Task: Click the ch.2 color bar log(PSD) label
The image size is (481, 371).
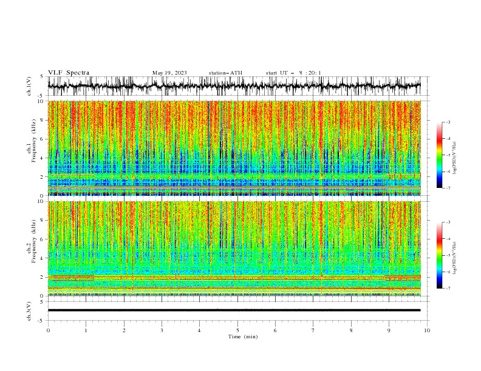Action: click(x=454, y=258)
